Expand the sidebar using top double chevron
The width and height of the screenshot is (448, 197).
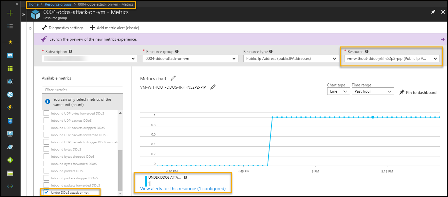[x=17, y=4]
